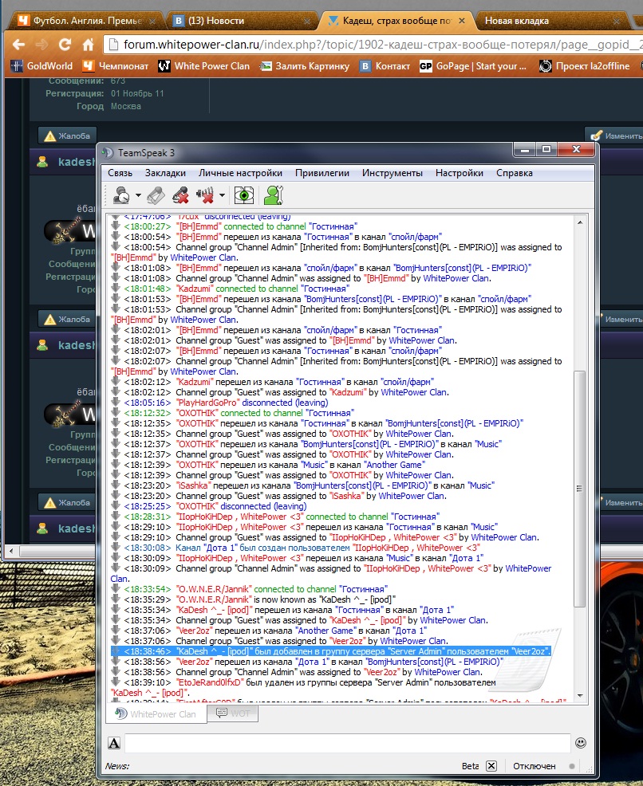This screenshot has height=786, width=643.
Task: Switch to the WOT chat tab
Action: pyautogui.click(x=233, y=713)
